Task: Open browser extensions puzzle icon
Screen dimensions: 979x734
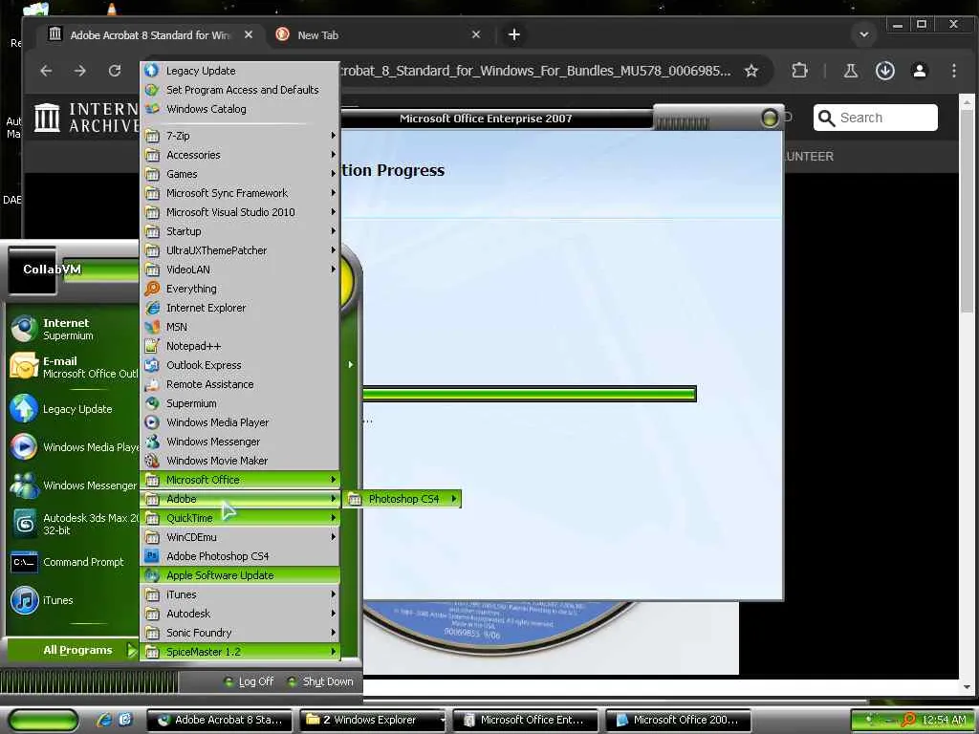Action: coord(799,71)
